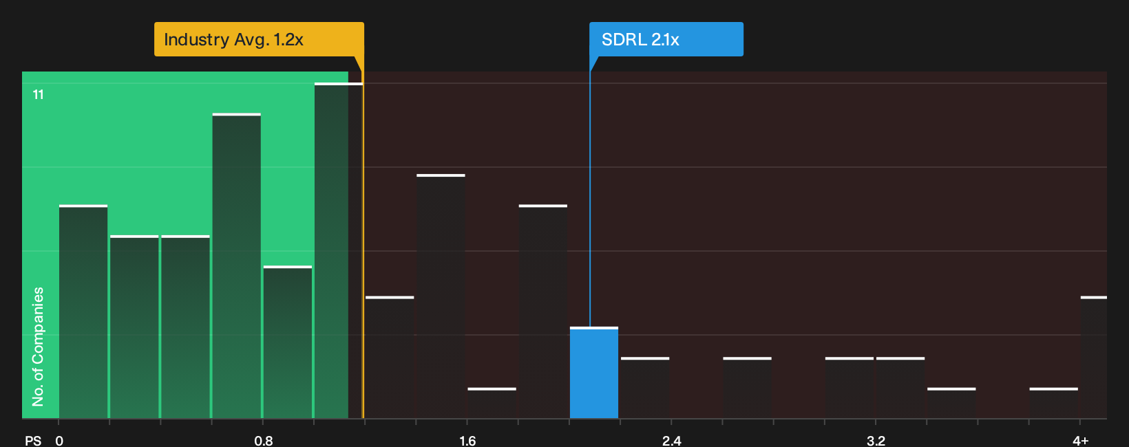The height and width of the screenshot is (447, 1129).
Task: Click the Industry Avg. 1.2x label
Action: (x=259, y=39)
